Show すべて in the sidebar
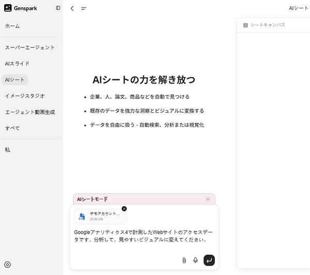 click(x=12, y=128)
